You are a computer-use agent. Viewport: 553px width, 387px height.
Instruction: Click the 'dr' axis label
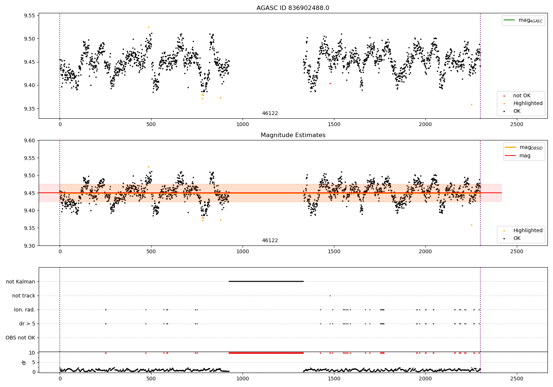click(x=24, y=362)
